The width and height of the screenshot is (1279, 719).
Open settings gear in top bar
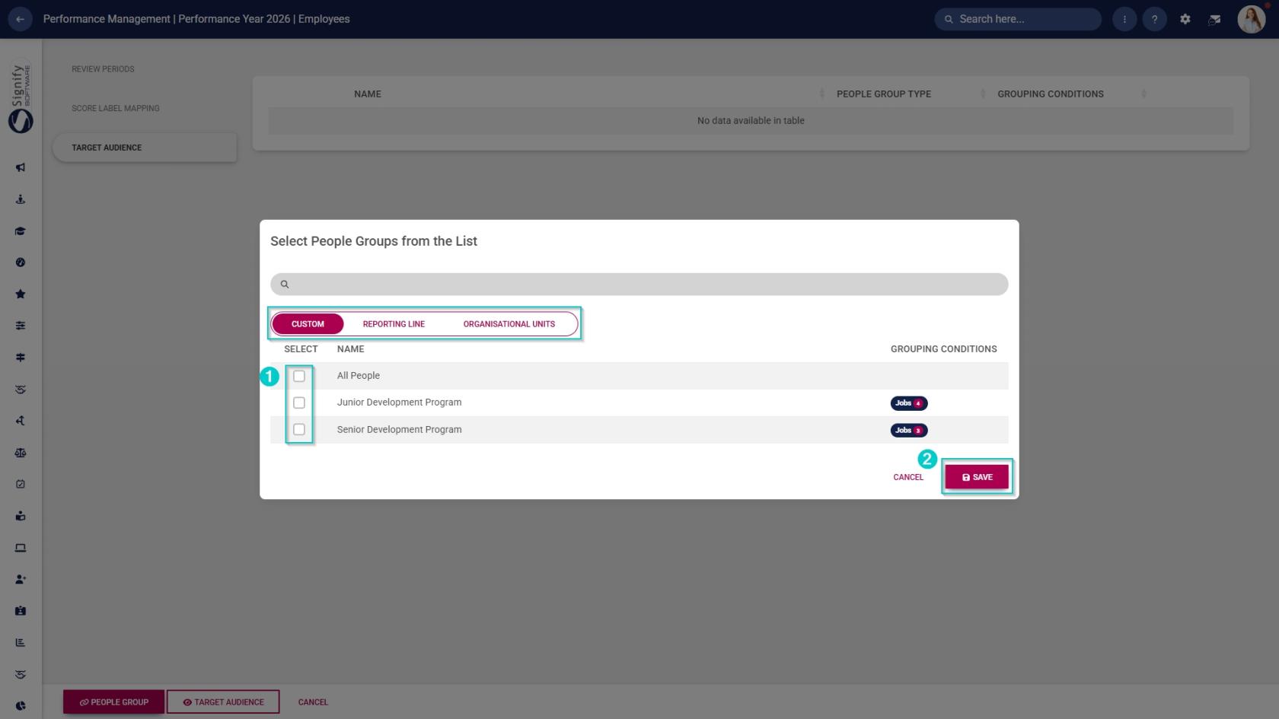1185,19
